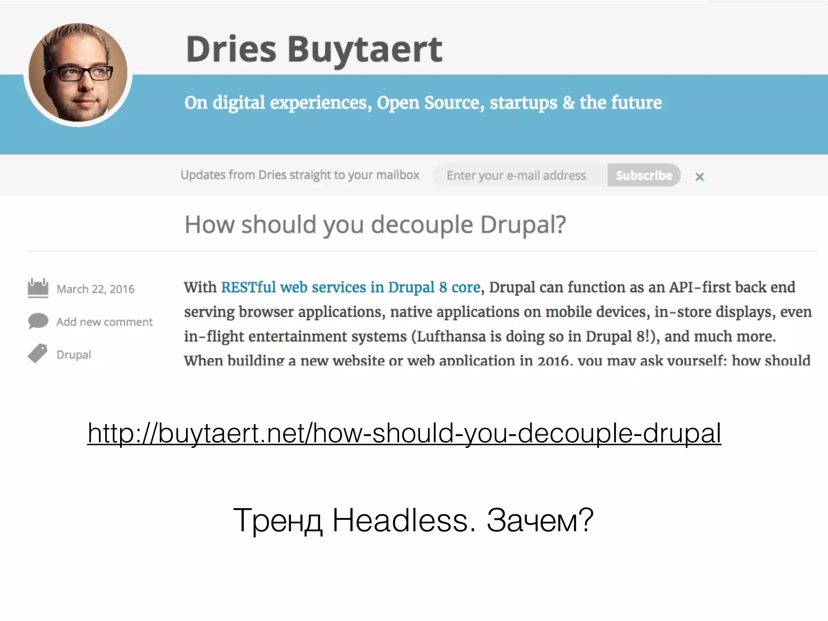
Task: Open the Add new comment link
Action: pos(104,322)
